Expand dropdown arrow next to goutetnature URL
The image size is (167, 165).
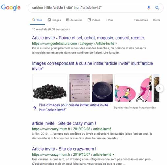(116, 43)
